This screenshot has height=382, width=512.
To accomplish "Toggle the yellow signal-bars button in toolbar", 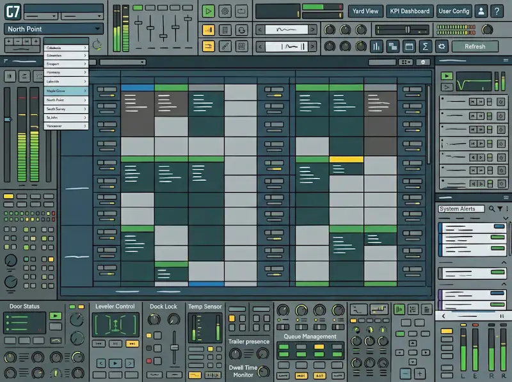I will (209, 30).
